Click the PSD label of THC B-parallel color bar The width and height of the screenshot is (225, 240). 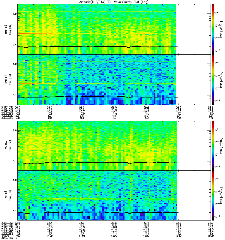221,196
